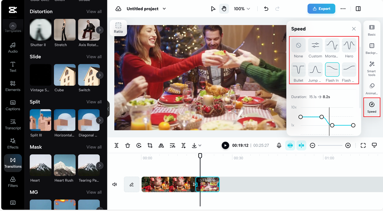Open the Speed tab
This screenshot has height=211, width=383.
[372, 107]
